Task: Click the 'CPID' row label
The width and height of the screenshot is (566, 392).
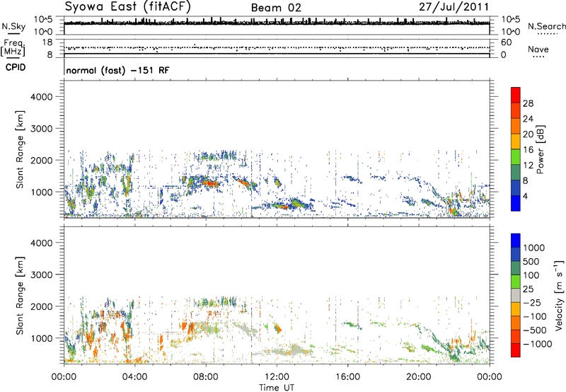Action: (15, 67)
